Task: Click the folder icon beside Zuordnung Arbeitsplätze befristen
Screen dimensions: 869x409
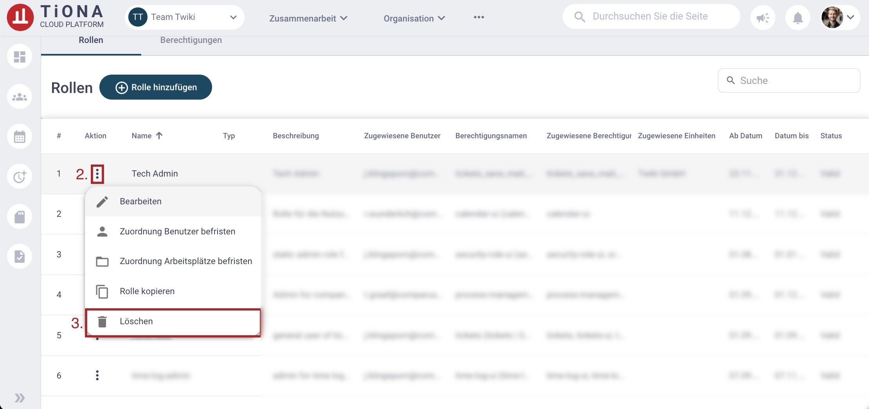Action: point(102,261)
